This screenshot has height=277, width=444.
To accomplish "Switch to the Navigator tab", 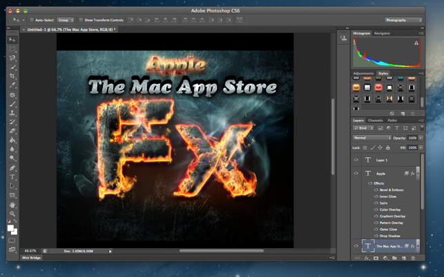I will 382,33.
